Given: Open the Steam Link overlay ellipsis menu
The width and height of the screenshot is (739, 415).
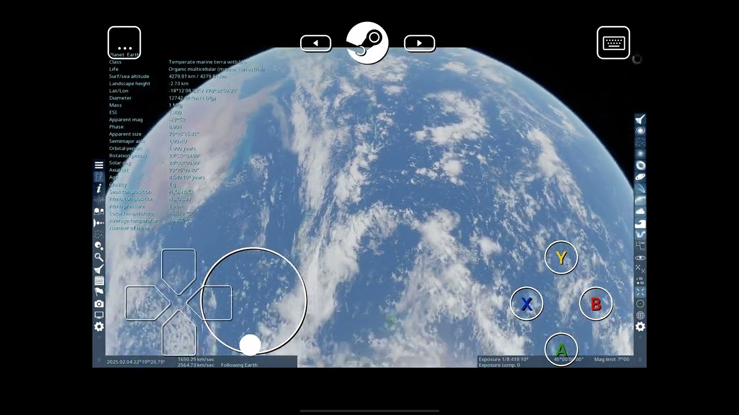Looking at the screenshot, I should (124, 43).
